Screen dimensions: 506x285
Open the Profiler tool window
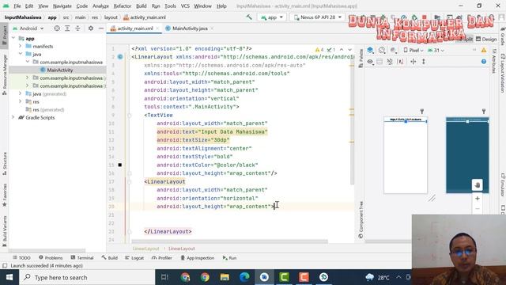(x=161, y=258)
